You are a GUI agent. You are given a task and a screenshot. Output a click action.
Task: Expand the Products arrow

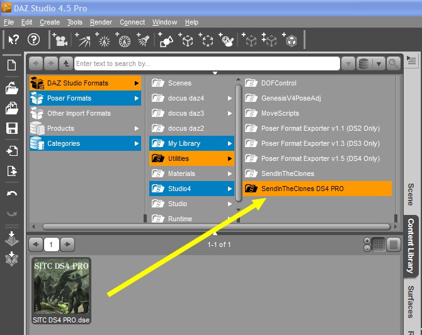[x=137, y=128]
